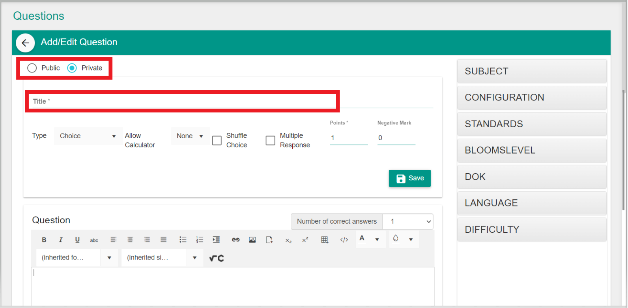Create a table with the table icon
Screen dimensions: 628x308
[325, 240]
